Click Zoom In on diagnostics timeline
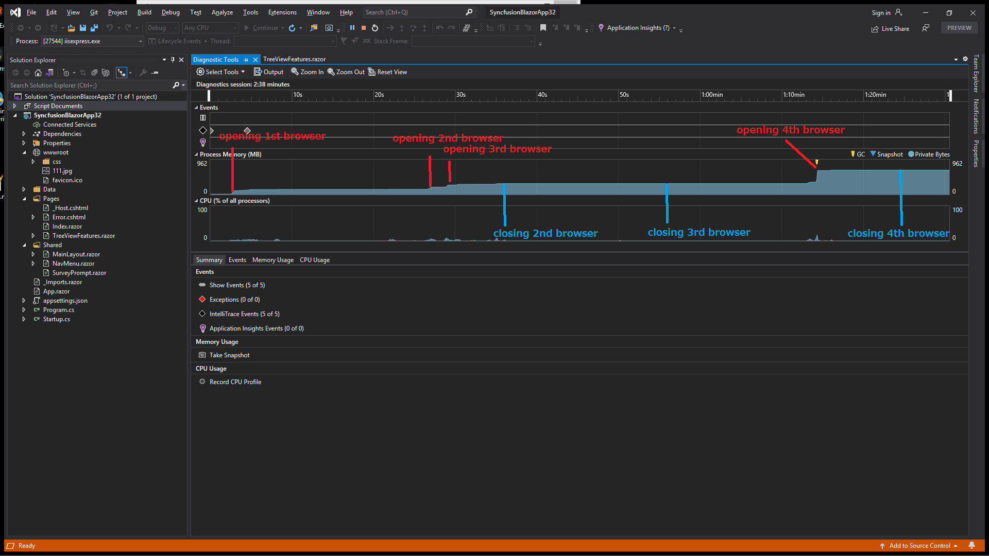The image size is (989, 556). [308, 72]
